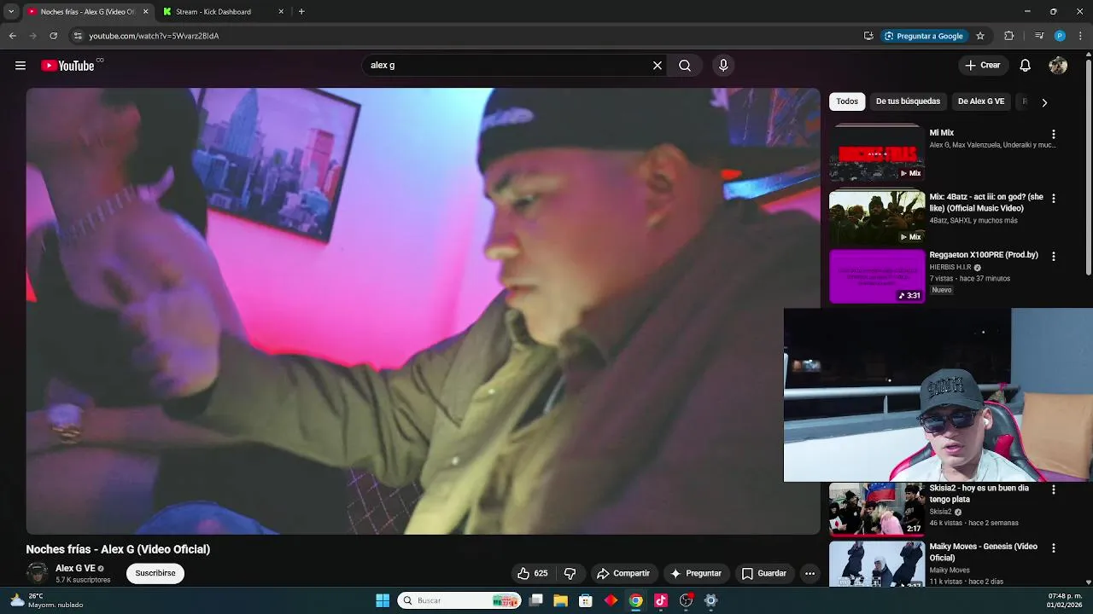Open YouTube notifications bell

(x=1026, y=66)
